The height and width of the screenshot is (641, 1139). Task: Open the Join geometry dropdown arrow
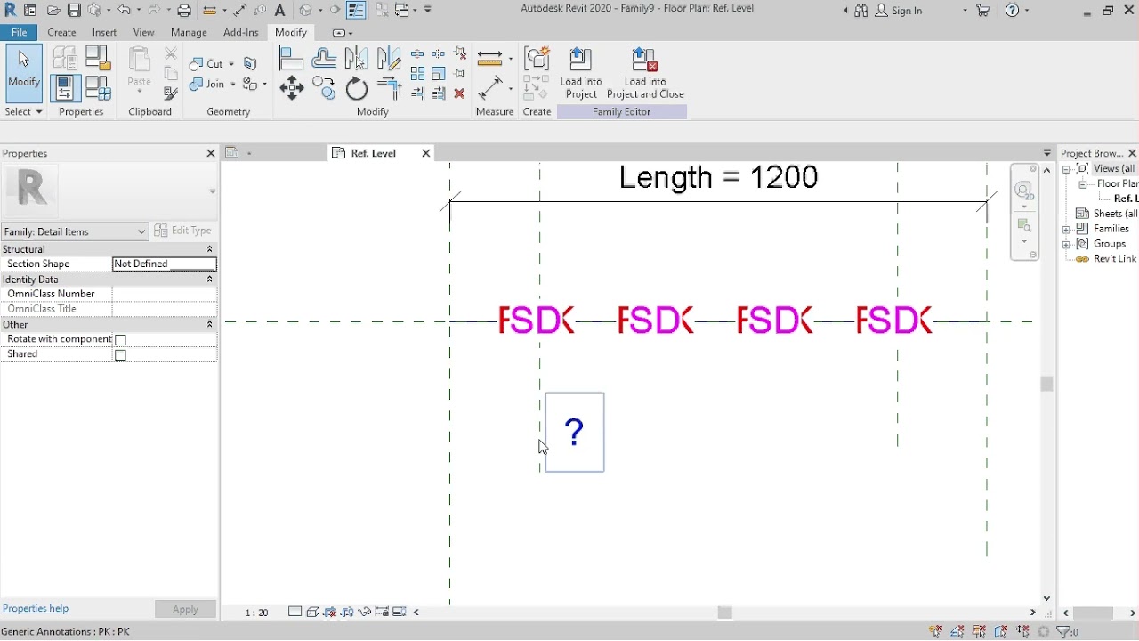pos(233,85)
